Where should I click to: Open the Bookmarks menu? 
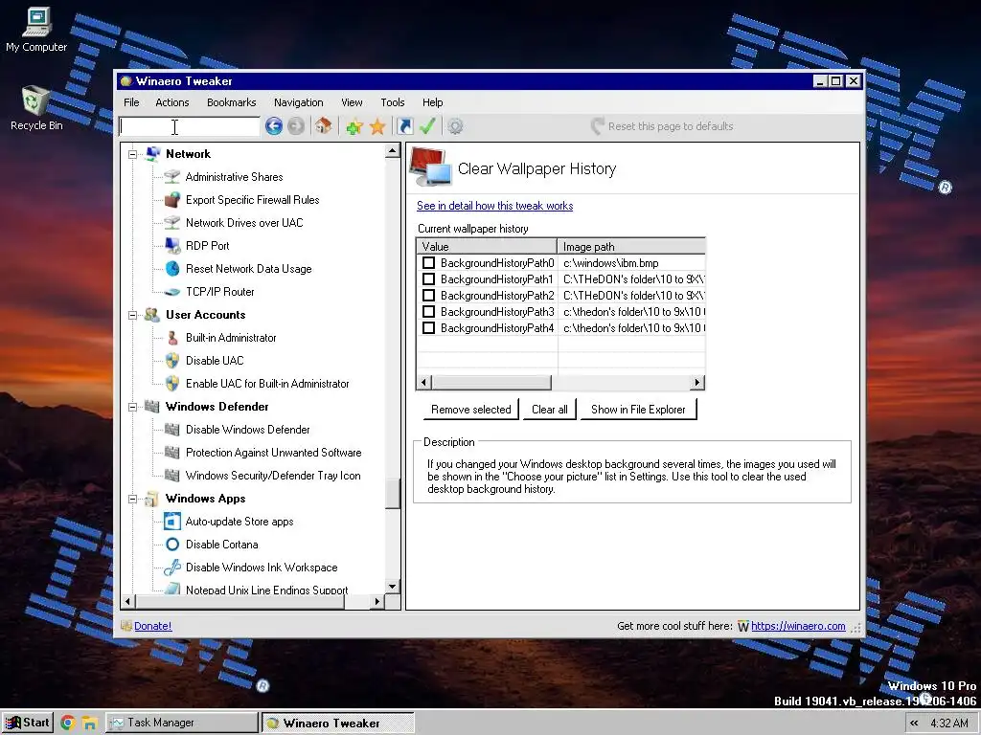coord(232,102)
